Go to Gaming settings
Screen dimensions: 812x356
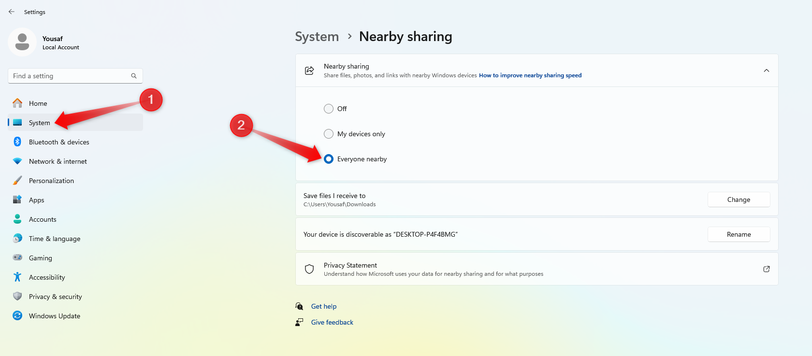(x=75, y=258)
